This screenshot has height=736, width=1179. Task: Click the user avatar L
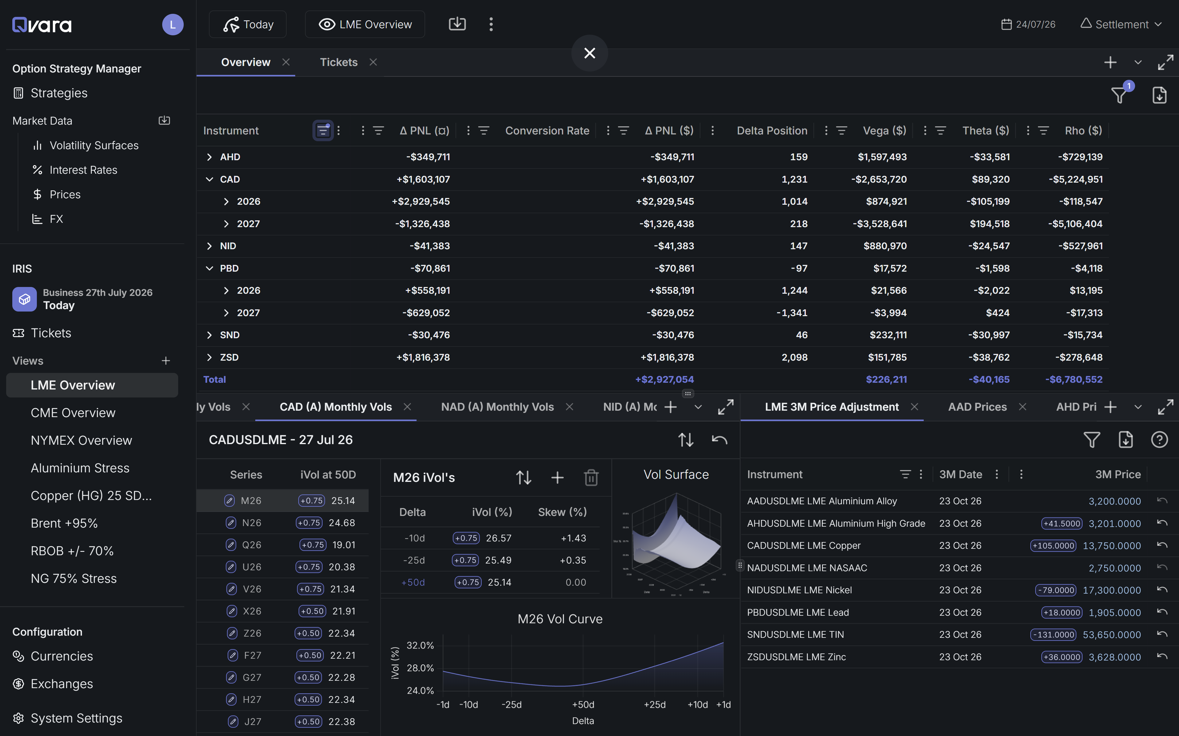(x=172, y=24)
